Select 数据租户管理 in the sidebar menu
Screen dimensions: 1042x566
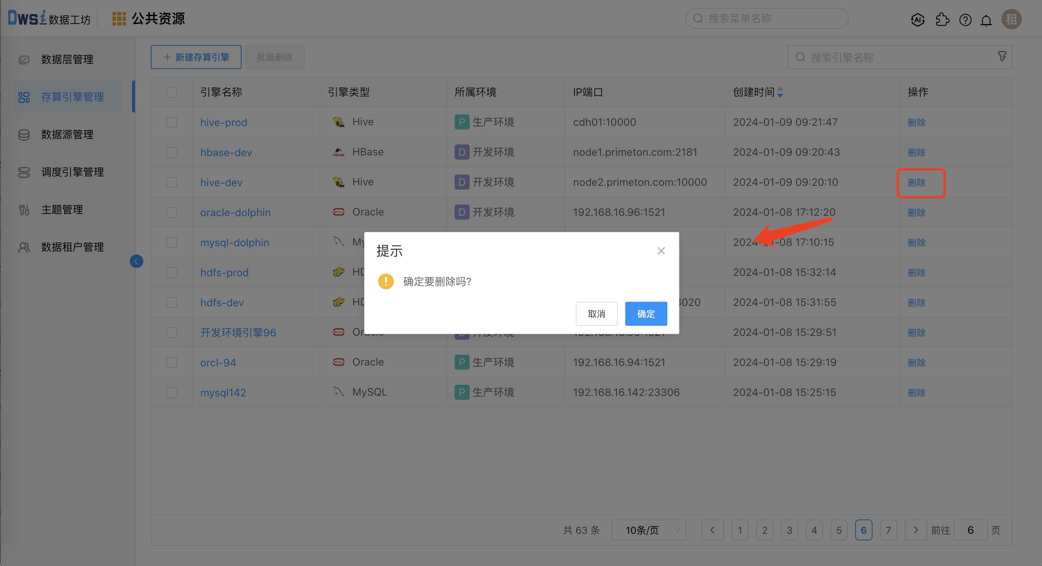(x=72, y=247)
